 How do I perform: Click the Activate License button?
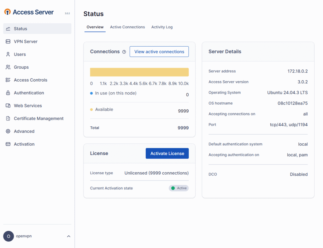tap(167, 153)
